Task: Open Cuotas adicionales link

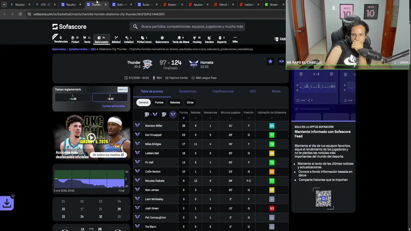Action: pyautogui.click(x=113, y=106)
